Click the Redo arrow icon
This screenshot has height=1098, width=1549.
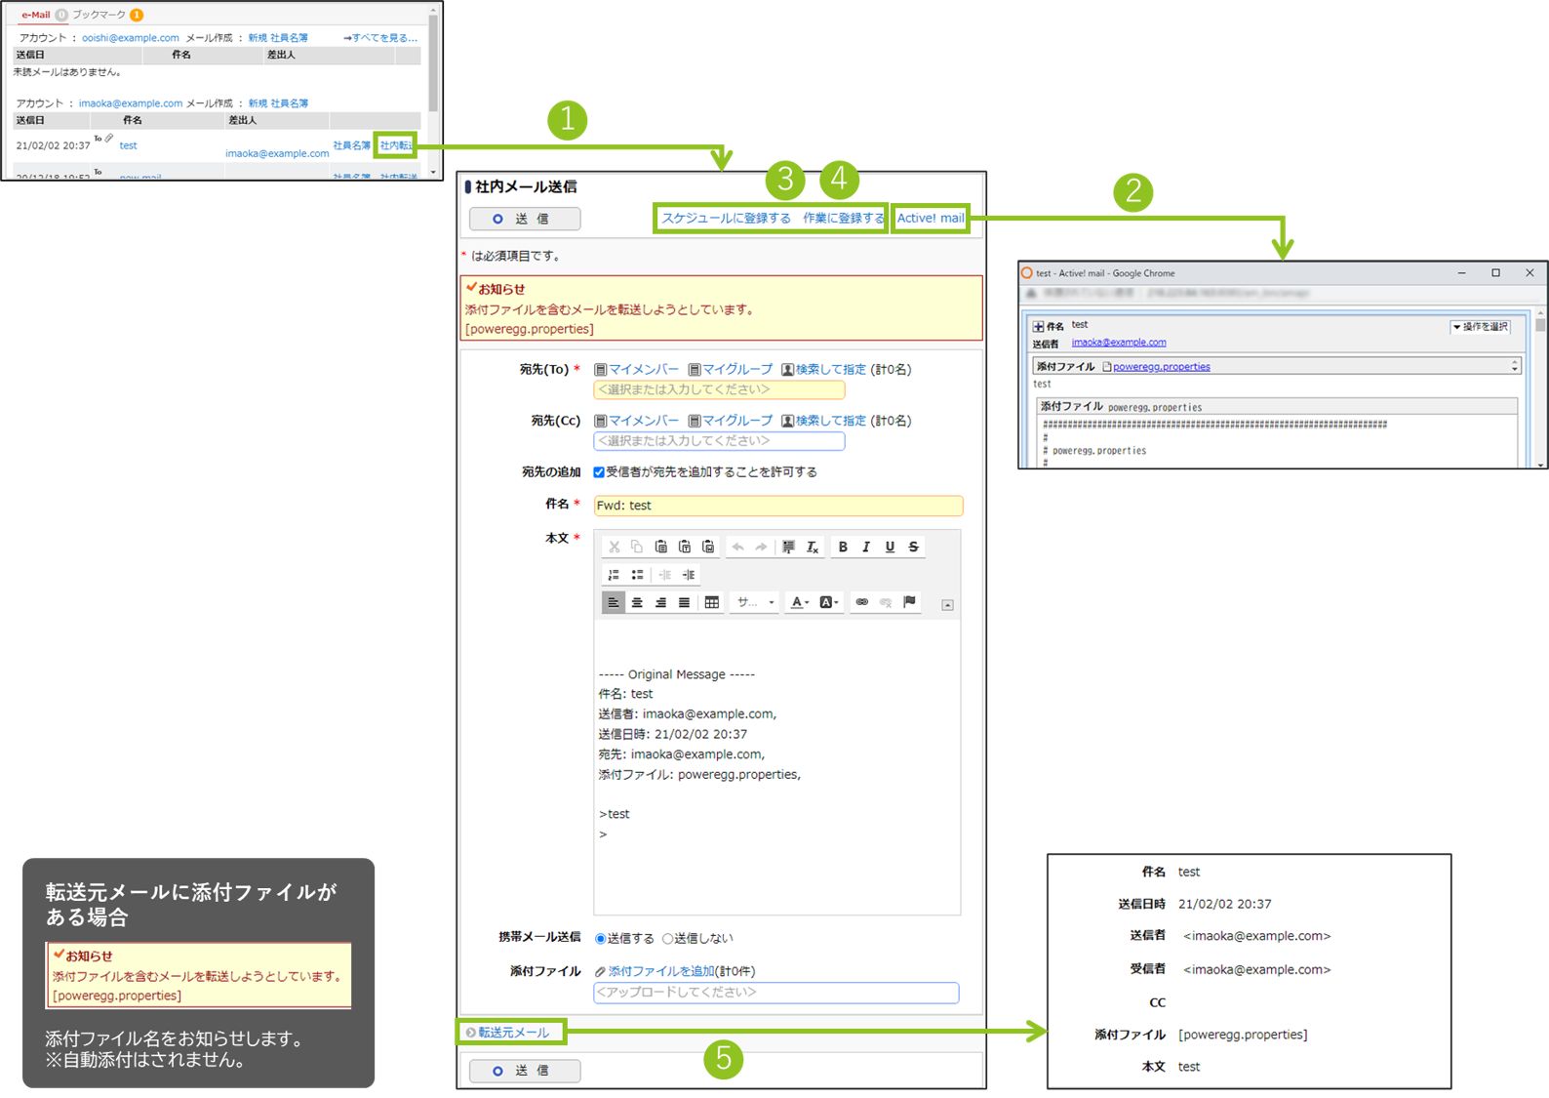[x=762, y=547]
